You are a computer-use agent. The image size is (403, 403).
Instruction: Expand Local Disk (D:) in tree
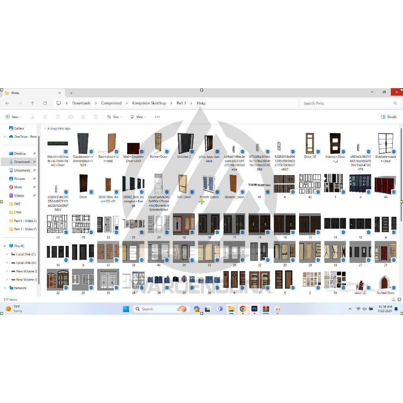(7, 263)
